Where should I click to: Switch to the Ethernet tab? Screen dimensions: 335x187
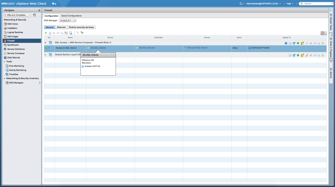[61, 27]
